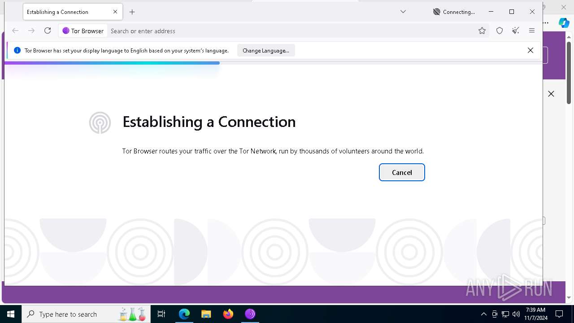Screen dimensions: 574x323
Task: Click the Connecting status indicator
Action: click(x=454, y=12)
